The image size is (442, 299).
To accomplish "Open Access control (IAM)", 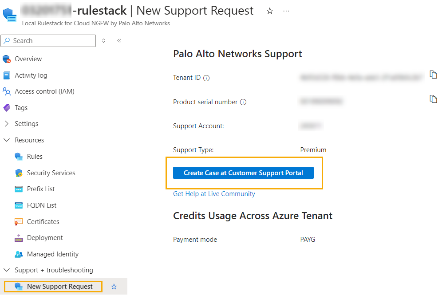I will [44, 91].
